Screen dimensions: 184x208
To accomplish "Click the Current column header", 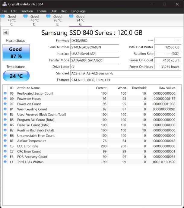I will pos(97,88).
